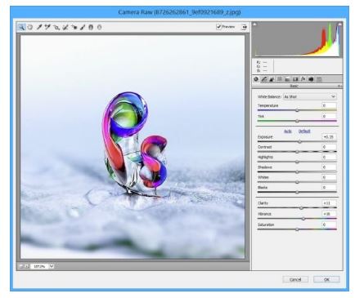Open the Split Toning panel tab

tap(287, 79)
